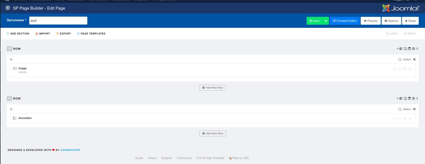The height and width of the screenshot is (164, 425).
Task: Click move handle of second ROW
Action: click(9, 99)
